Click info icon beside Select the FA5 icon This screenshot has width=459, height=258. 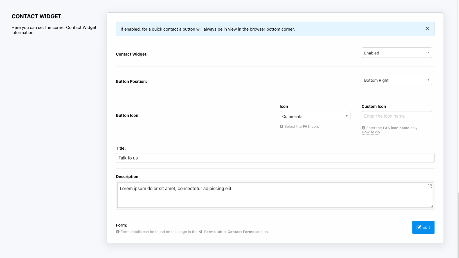282,127
